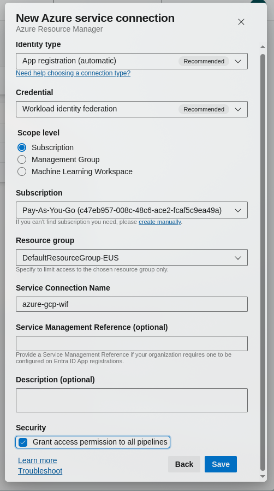This screenshot has width=274, height=491.
Task: Follow the 'create manually' link
Action: [160, 222]
